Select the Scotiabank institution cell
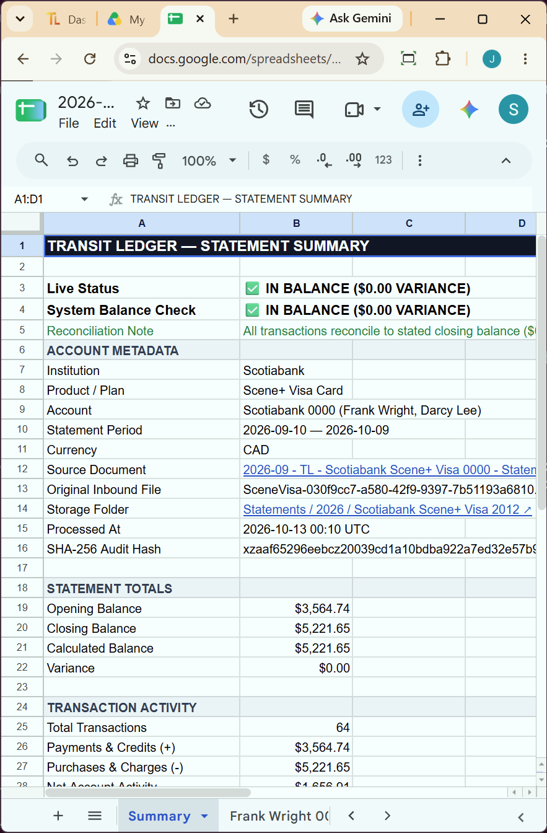Screen dimensions: 547x833 pyautogui.click(x=296, y=370)
